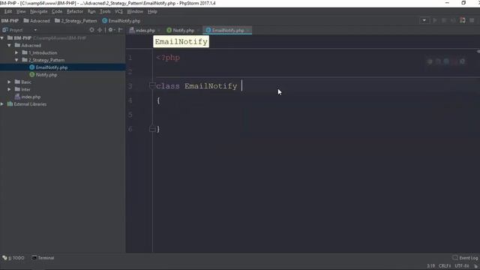
Task: Expand the Basic folder arrow
Action: click(10, 82)
